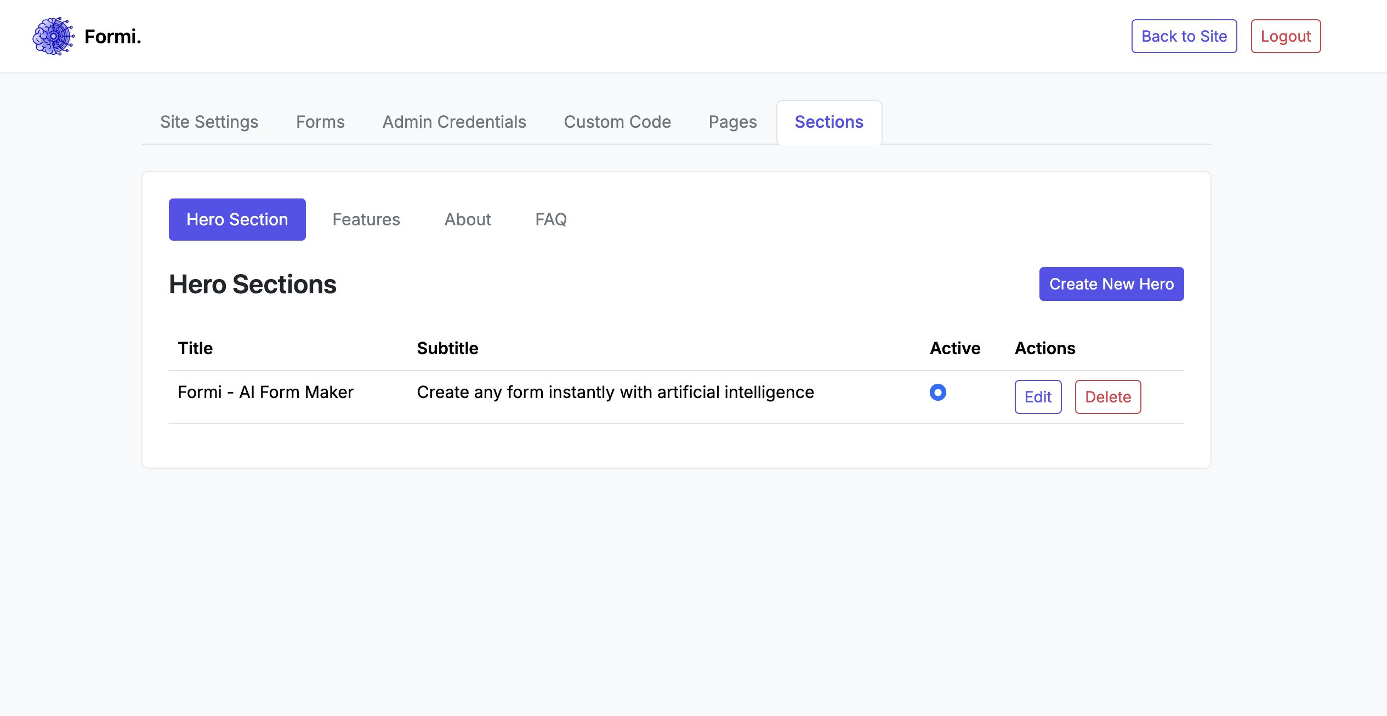
Task: Click the Formi - AI Form Maker title cell
Action: click(x=265, y=393)
